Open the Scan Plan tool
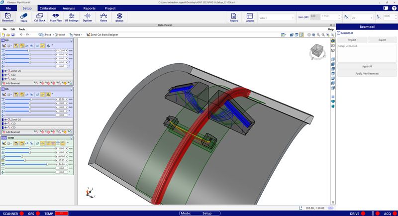Viewport: 398px width, 216px height. point(56,17)
